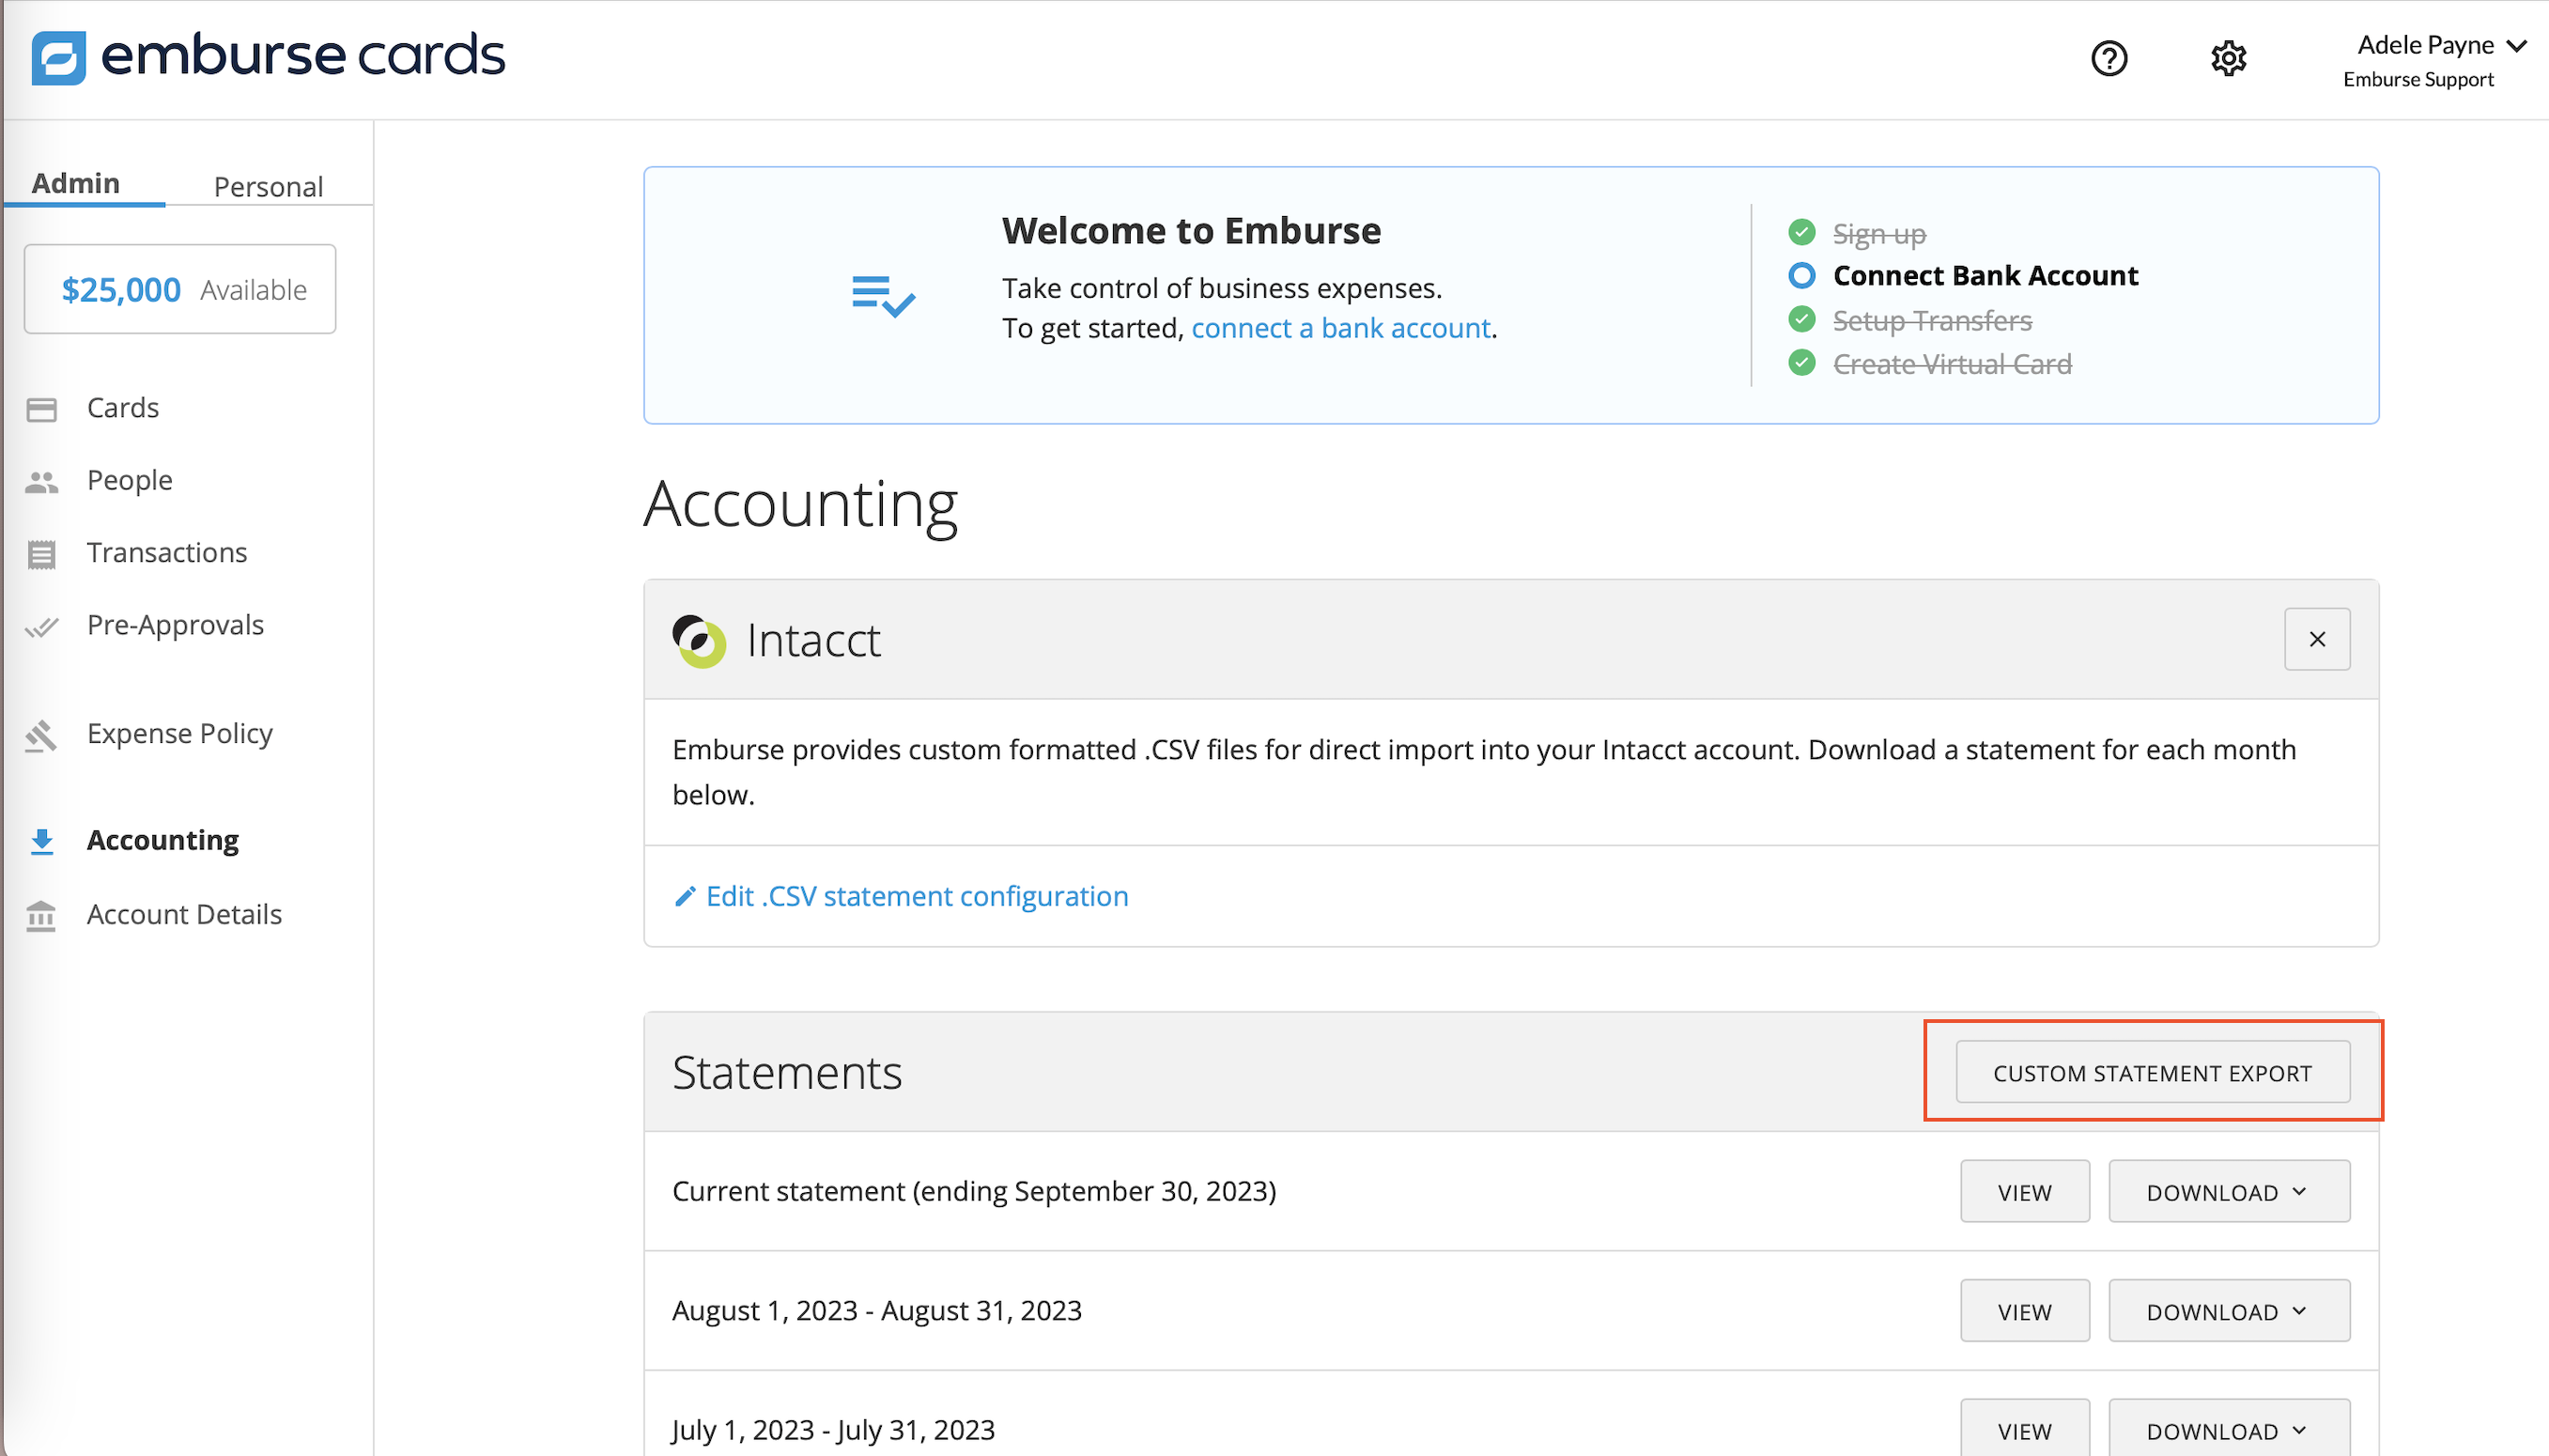2549x1456 pixels.
Task: Click the Current statement row text
Action: (x=975, y=1191)
